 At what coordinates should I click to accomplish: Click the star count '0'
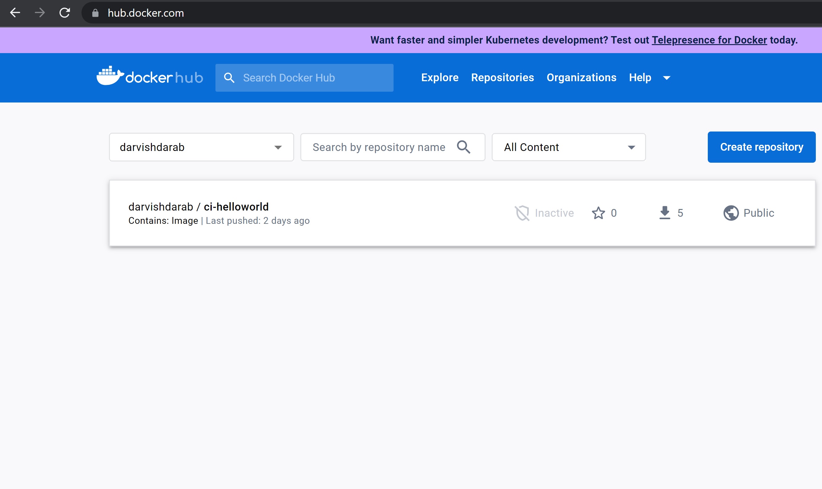coord(613,213)
